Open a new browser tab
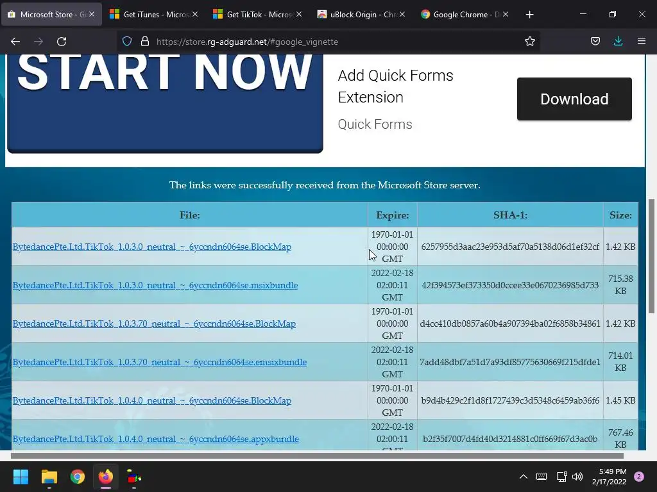This screenshot has height=492, width=657. 529,15
